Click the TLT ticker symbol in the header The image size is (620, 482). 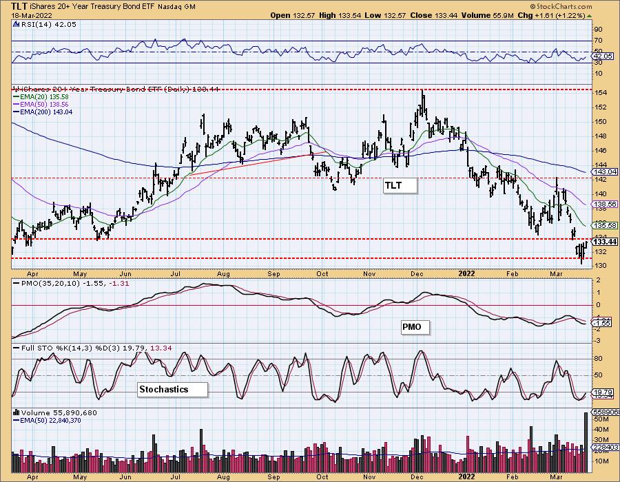[19, 6]
